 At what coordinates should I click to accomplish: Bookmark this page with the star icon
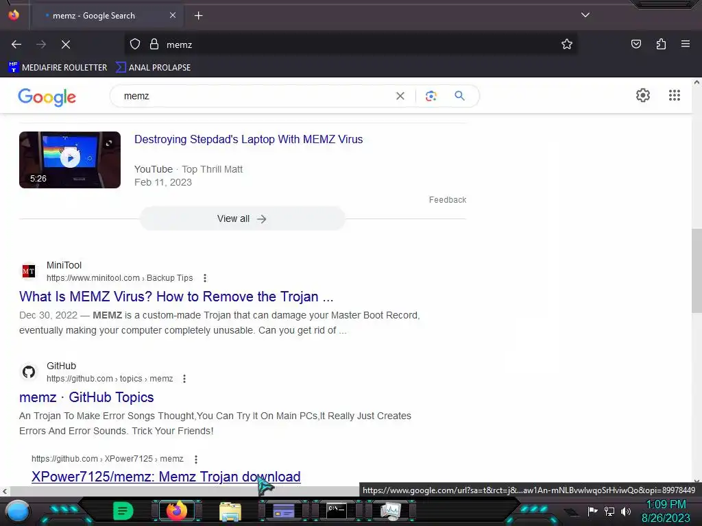point(567,45)
